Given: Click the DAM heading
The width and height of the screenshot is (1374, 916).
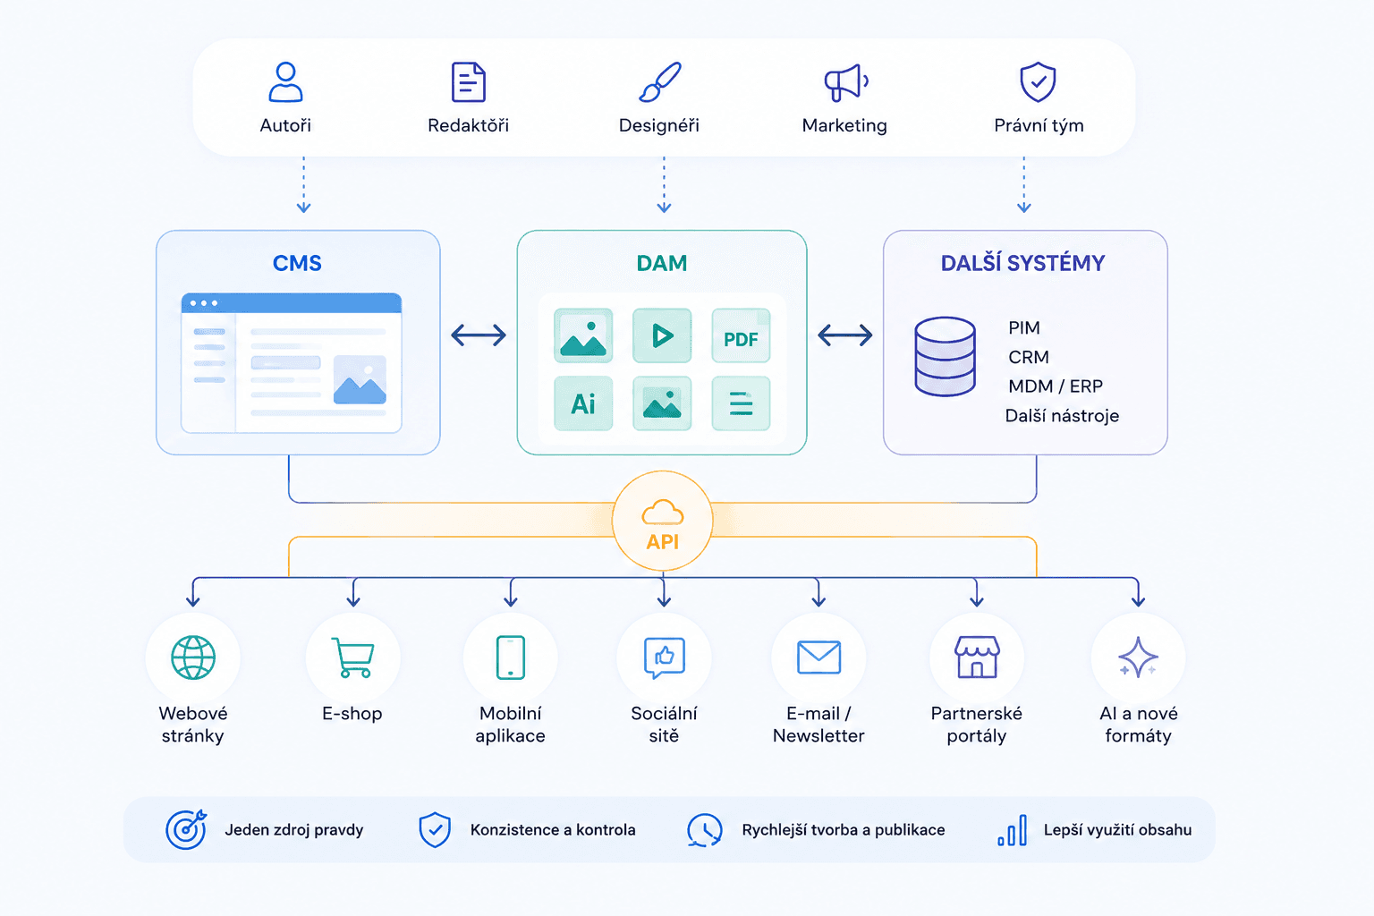Looking at the screenshot, I should (662, 263).
